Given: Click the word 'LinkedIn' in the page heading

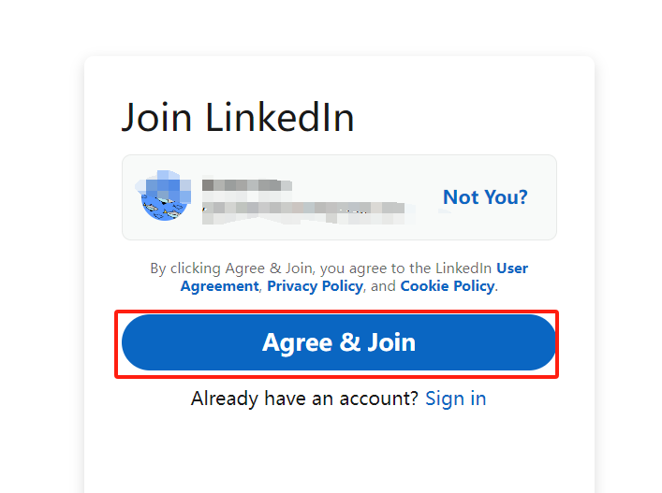Looking at the screenshot, I should click(279, 118).
